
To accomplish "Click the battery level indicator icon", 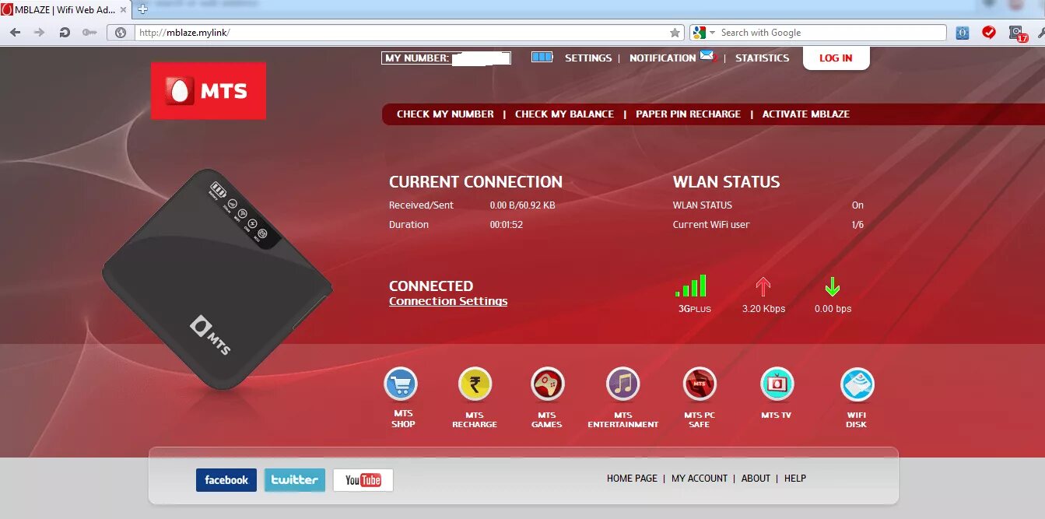I will coord(542,58).
